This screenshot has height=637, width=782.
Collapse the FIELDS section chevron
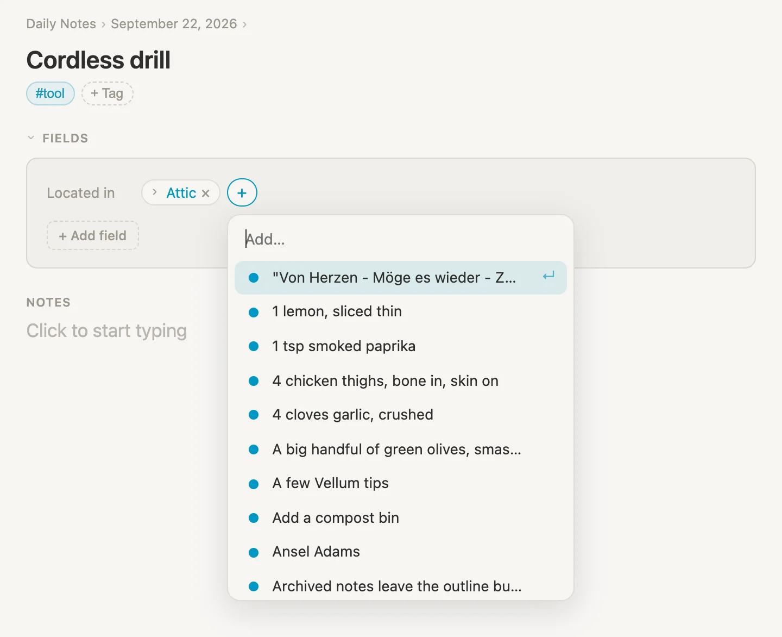tap(31, 138)
